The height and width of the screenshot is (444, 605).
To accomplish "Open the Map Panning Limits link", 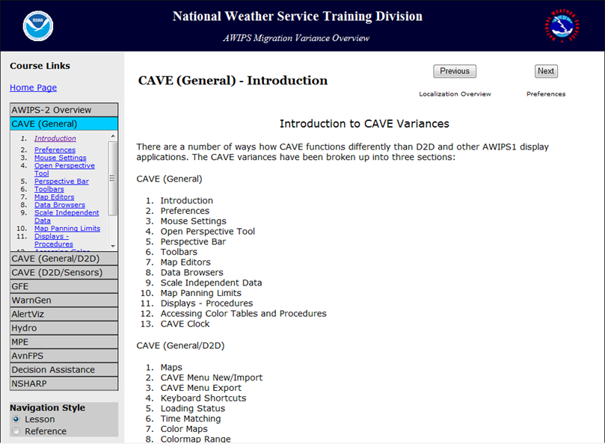I will [x=67, y=229].
